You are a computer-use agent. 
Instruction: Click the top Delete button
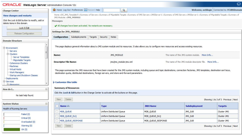click(x=68, y=99)
